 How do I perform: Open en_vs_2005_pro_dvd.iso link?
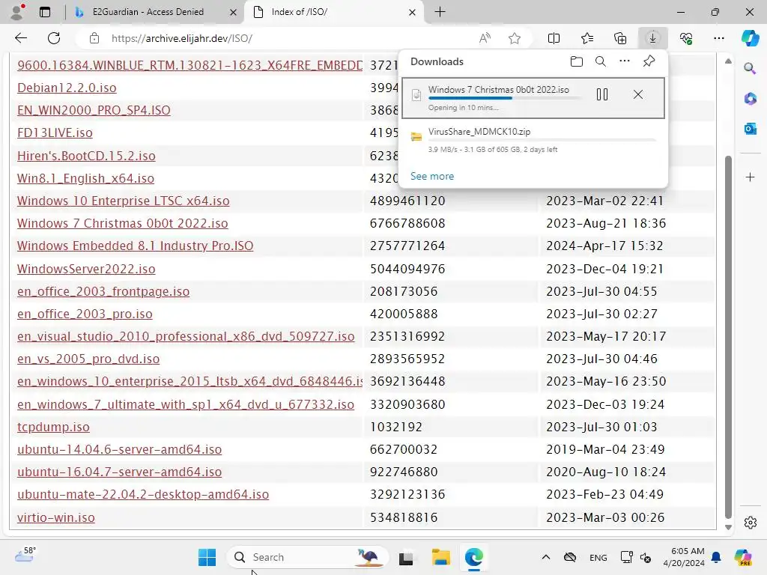[x=88, y=359]
